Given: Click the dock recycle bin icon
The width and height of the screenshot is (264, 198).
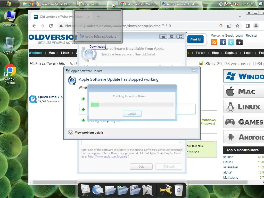Looking at the screenshot, I should [x=179, y=190].
